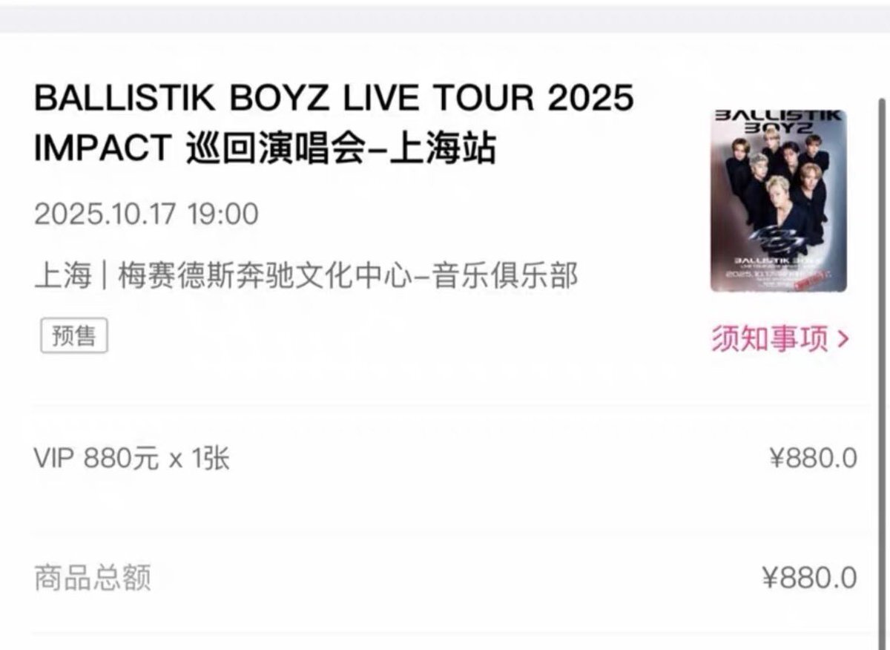Tap the IMPACT 巡回演唱会-上海站 subtitle line

tap(265, 149)
